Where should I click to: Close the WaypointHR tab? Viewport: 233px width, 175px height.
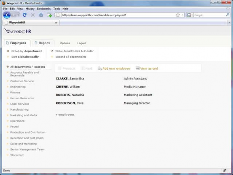tap(56, 23)
